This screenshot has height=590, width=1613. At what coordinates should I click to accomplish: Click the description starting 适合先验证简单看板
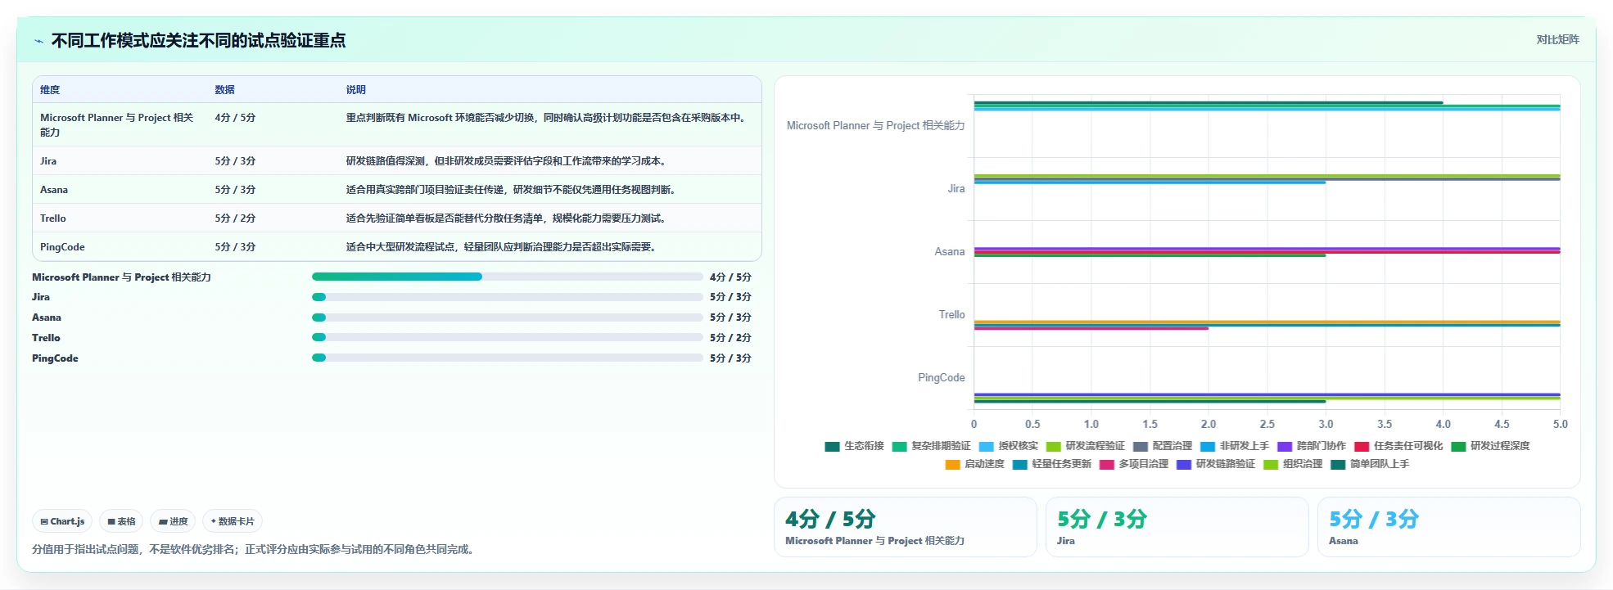pos(507,218)
